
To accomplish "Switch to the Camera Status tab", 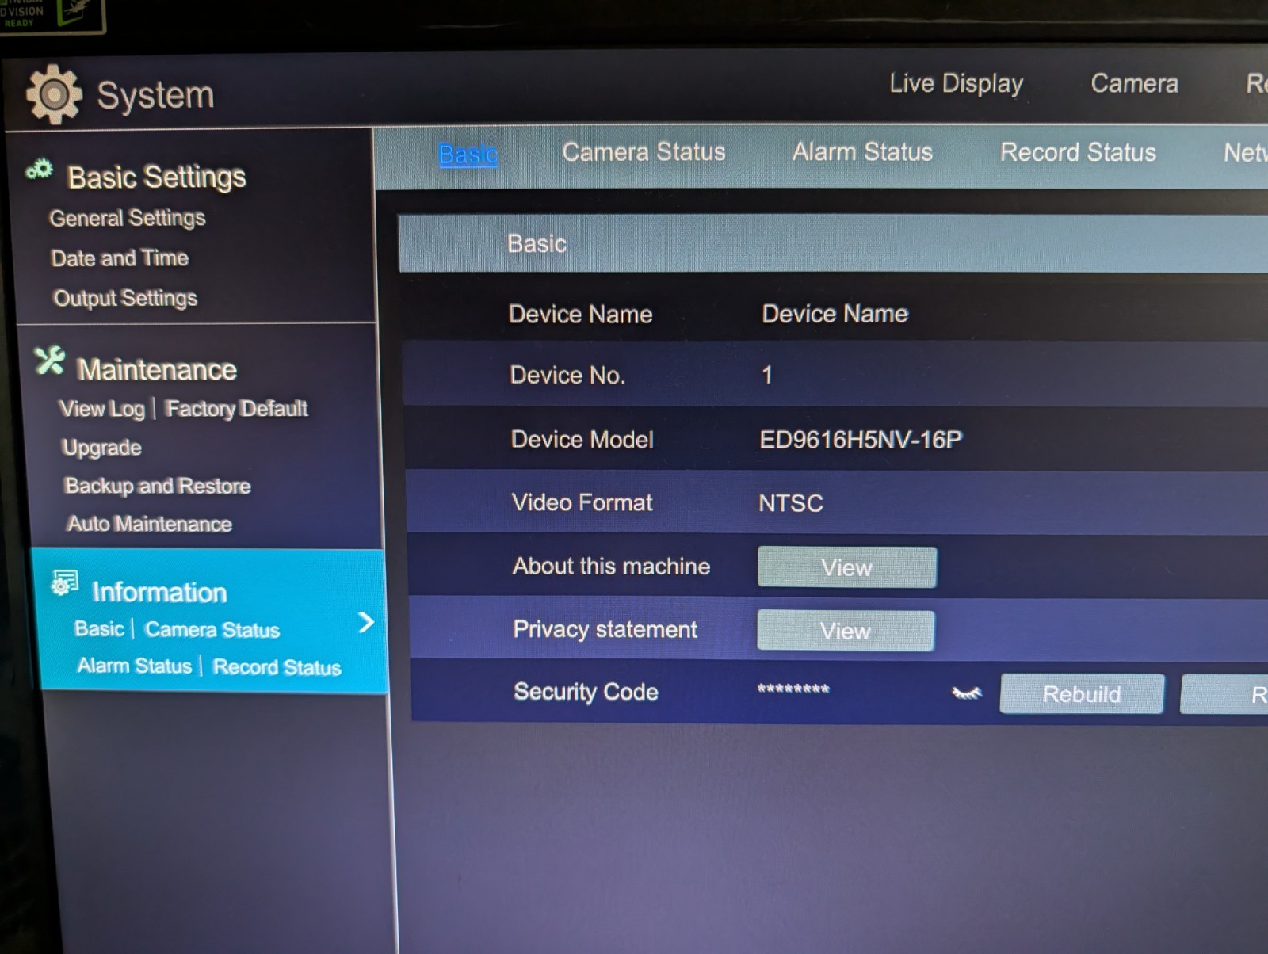I will tap(644, 151).
